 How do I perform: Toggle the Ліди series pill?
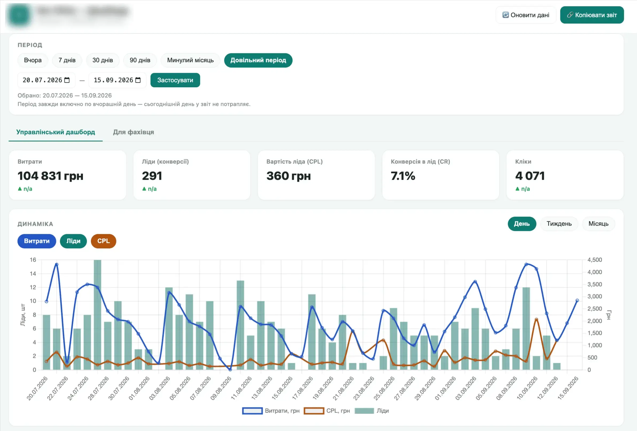pos(73,241)
